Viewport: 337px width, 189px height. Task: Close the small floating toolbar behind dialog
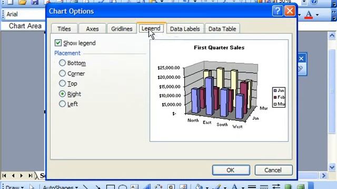pos(301,58)
